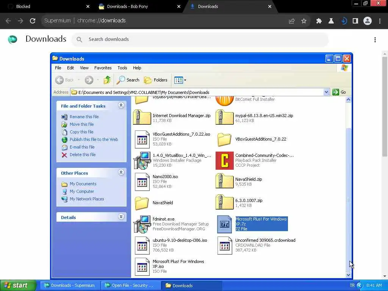Select mypal-68.13.8.en-US.win32.zip file icon

point(224,117)
